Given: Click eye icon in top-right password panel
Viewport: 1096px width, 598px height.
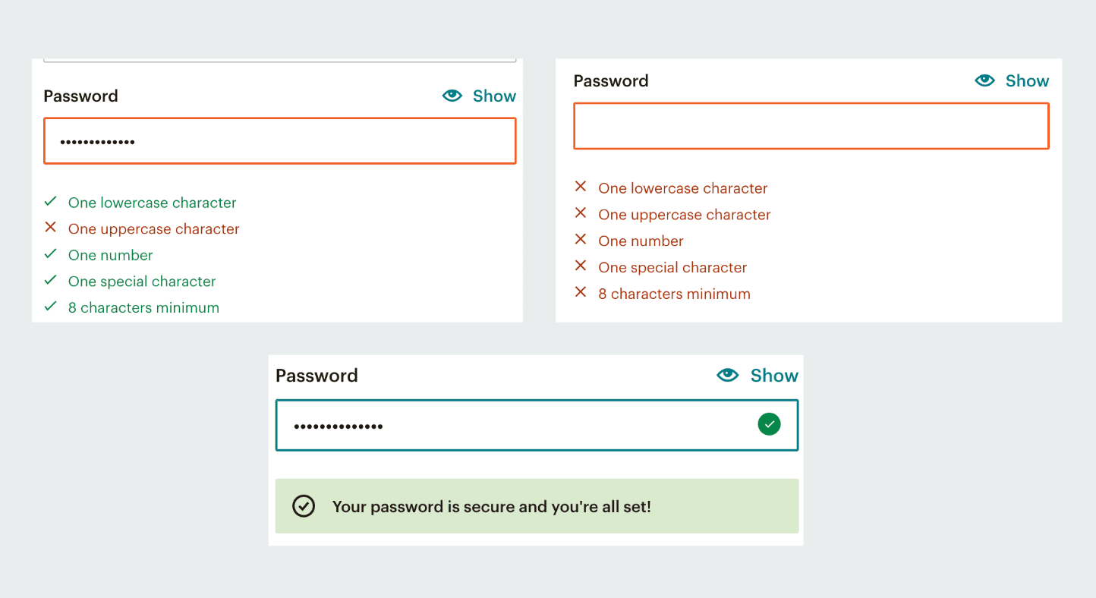Looking at the screenshot, I should tap(985, 80).
